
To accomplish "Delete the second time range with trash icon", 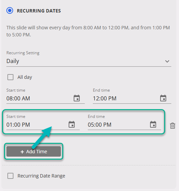I will point(172,126).
